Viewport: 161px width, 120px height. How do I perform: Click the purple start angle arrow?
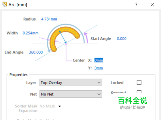pyautogui.click(x=86, y=38)
